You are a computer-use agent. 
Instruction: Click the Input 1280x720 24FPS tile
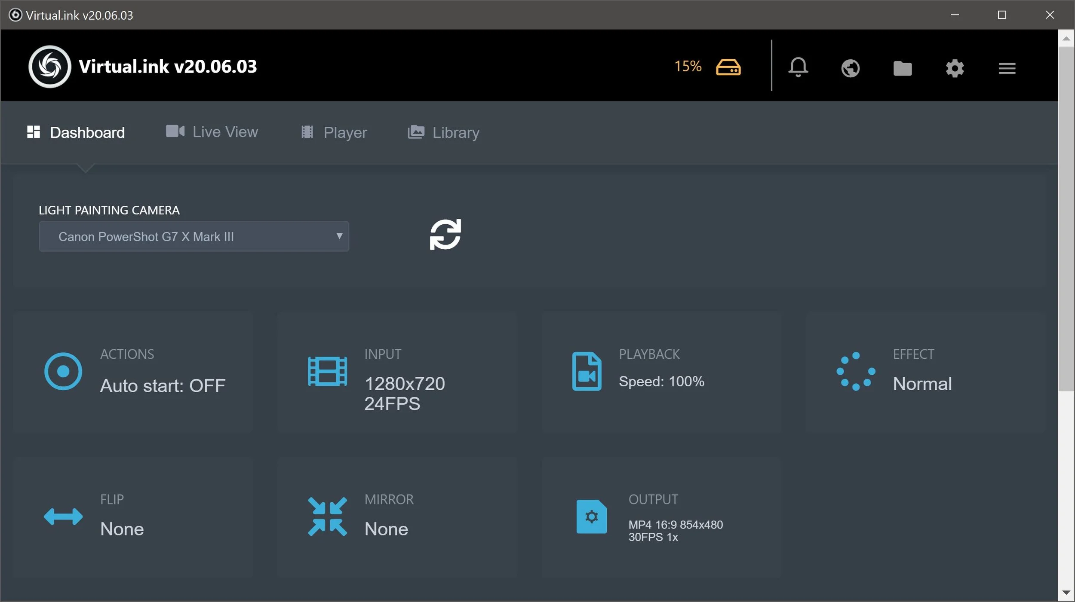pyautogui.click(x=404, y=393)
